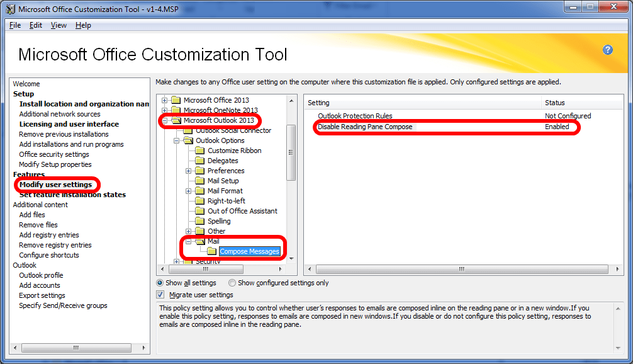Viewport: 633px width, 364px height.
Task: Click the blue help question mark icon
Action: point(607,50)
